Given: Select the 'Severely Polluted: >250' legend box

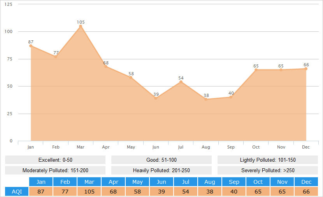Looking at the screenshot, I should tap(268, 170).
